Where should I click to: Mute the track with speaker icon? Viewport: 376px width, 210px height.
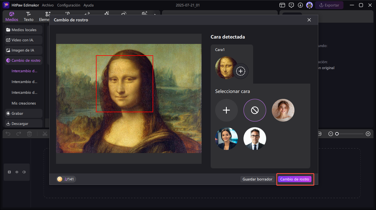point(24,172)
